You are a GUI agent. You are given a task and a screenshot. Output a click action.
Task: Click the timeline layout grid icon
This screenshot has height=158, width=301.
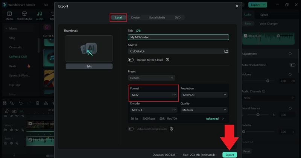click(5, 103)
